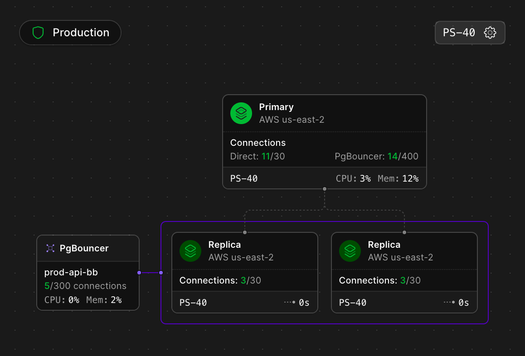Click the Primary database green stack icon
The height and width of the screenshot is (356, 525).
pyautogui.click(x=241, y=113)
